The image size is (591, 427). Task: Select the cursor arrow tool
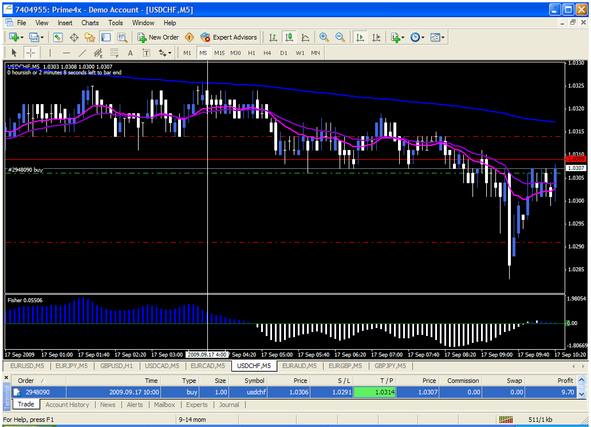click(14, 53)
